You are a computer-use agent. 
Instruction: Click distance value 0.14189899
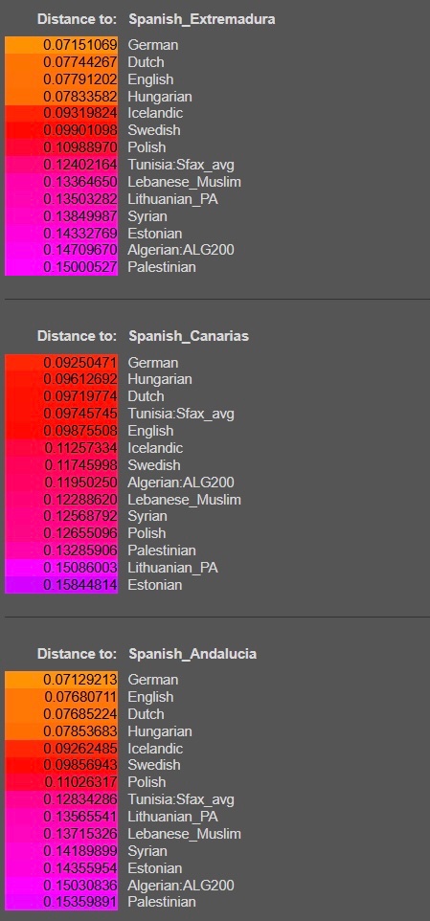click(x=81, y=850)
